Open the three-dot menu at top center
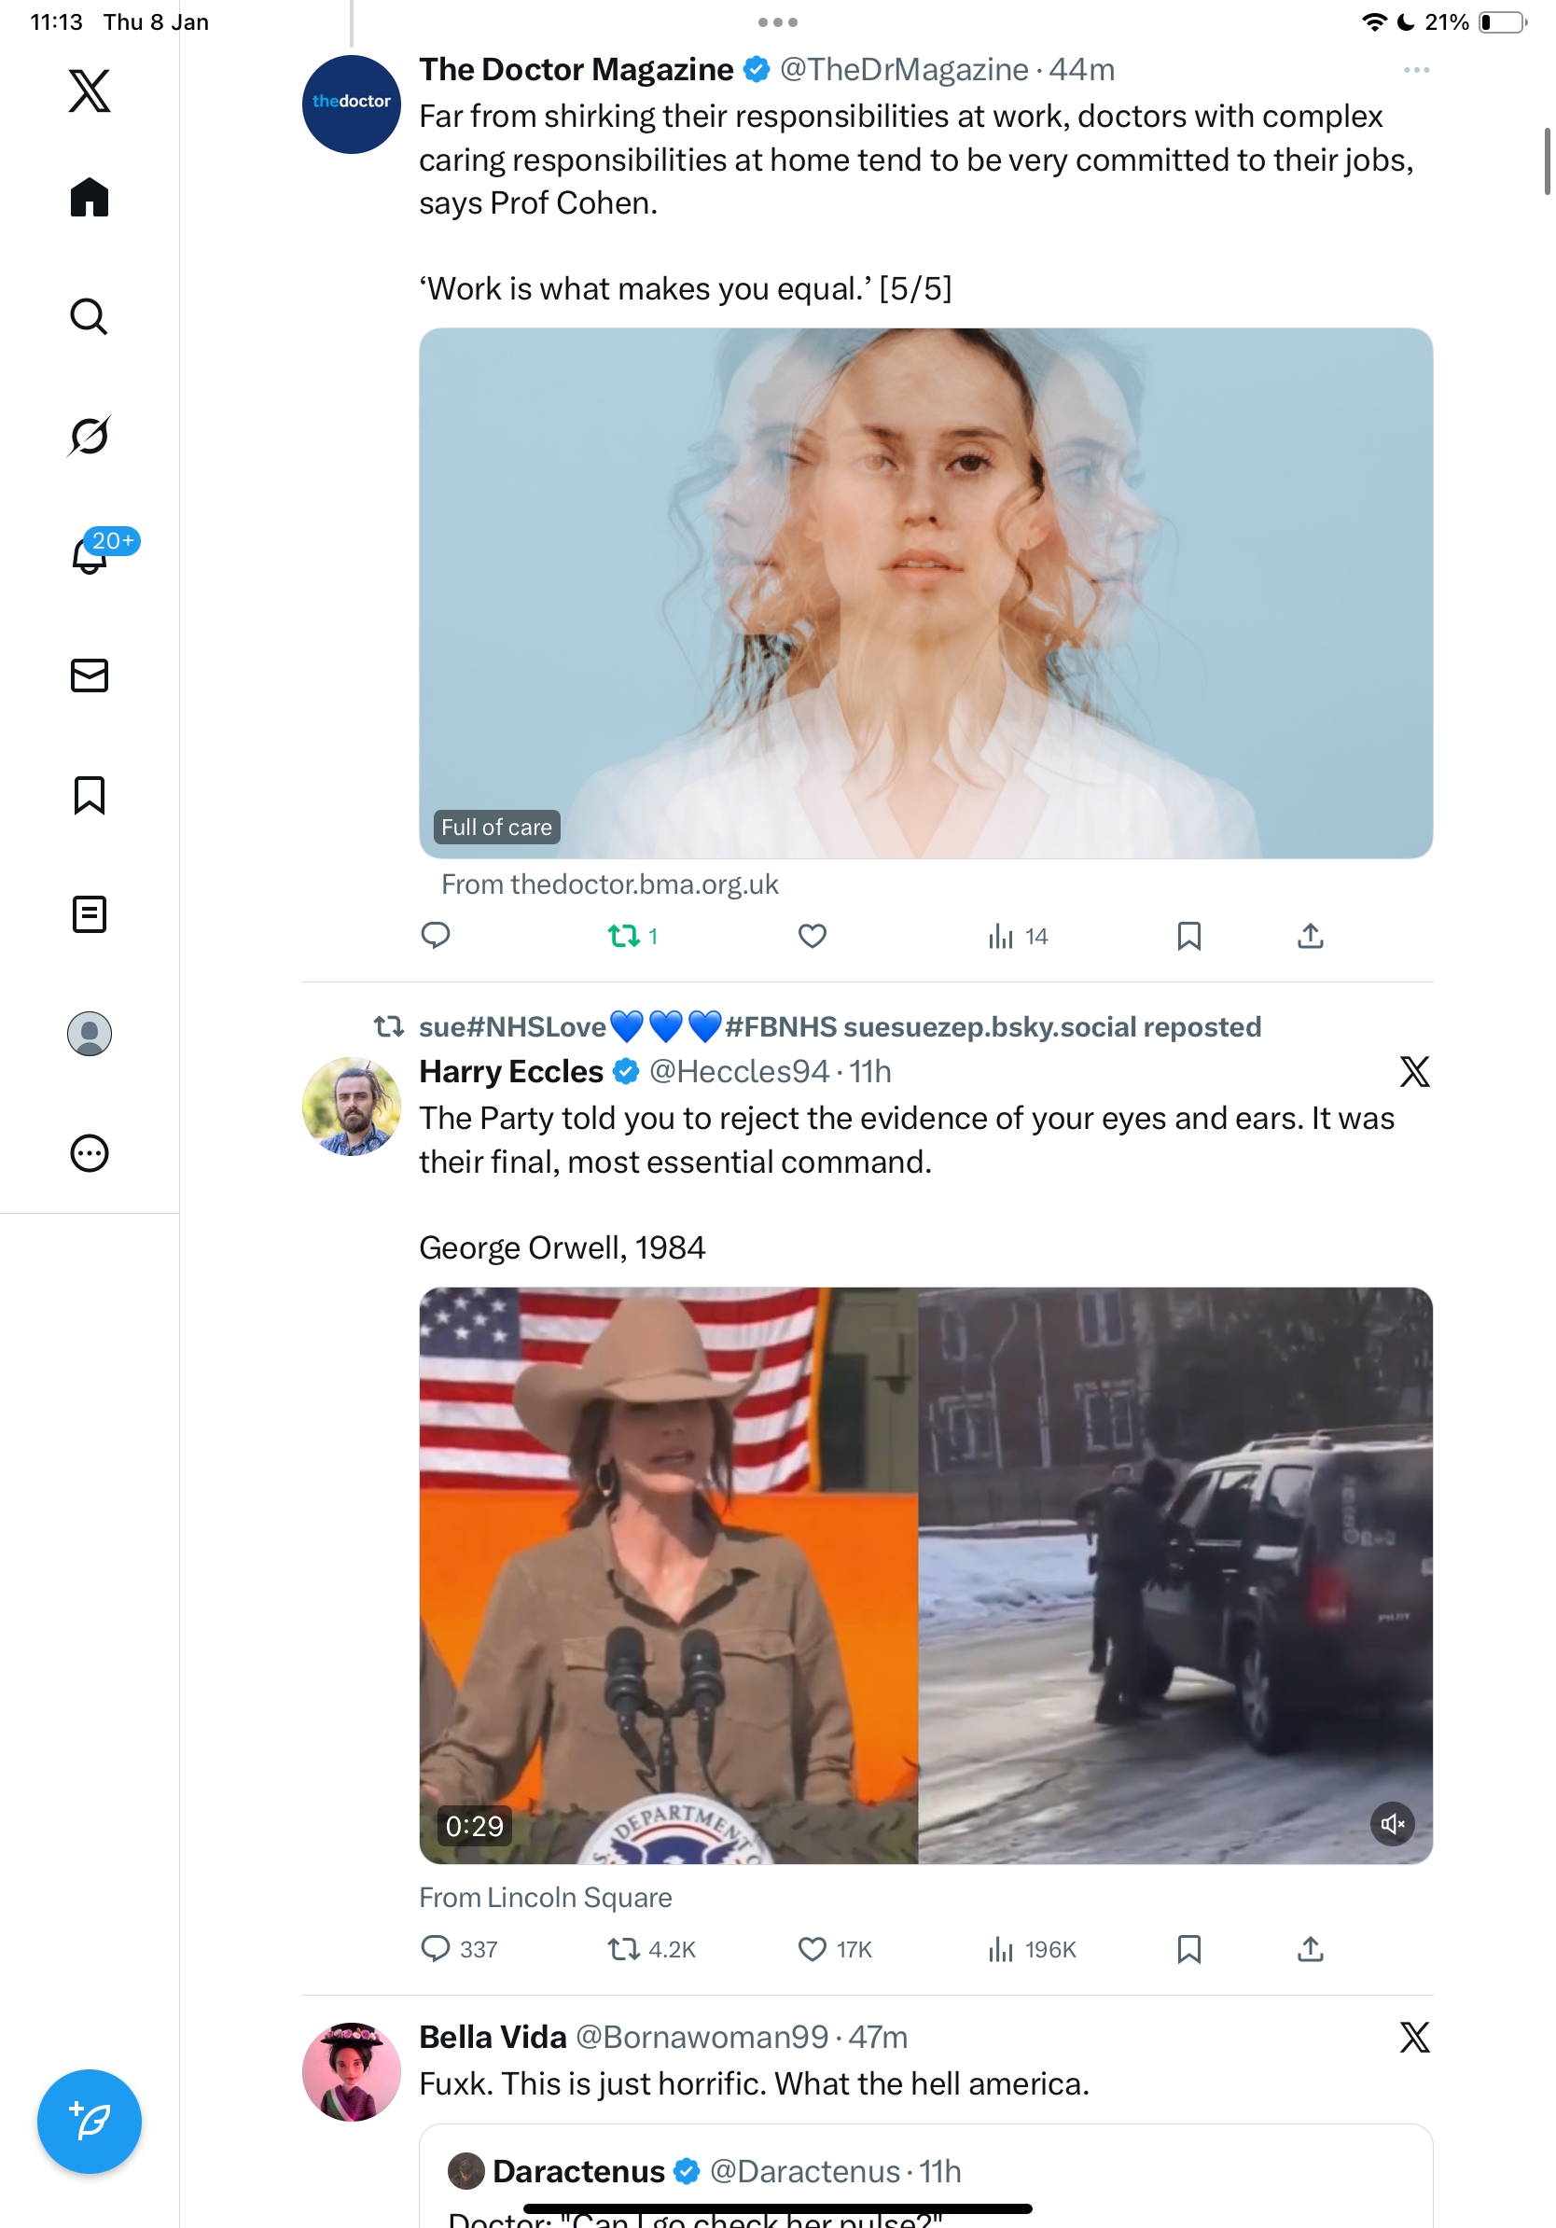The height and width of the screenshot is (2228, 1556). pos(777,21)
